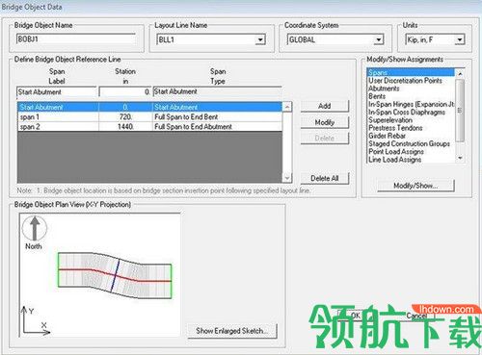Select Superelevation in assignments list

tap(390, 120)
